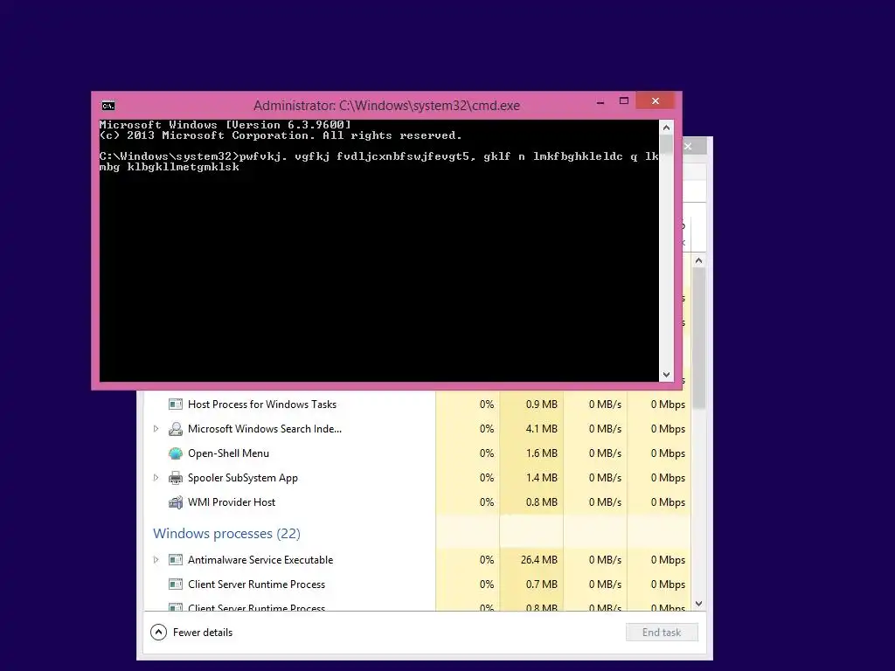Select the Spooler SubSystem App printer icon

(175, 478)
